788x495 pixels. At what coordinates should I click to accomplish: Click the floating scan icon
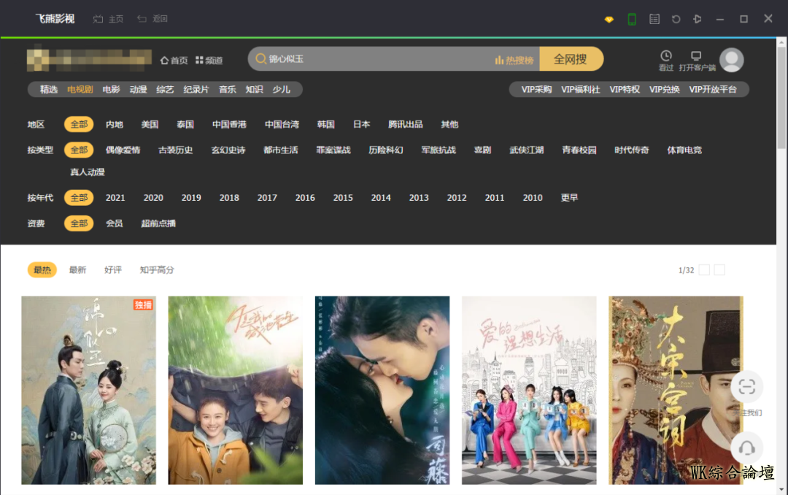pyautogui.click(x=747, y=387)
